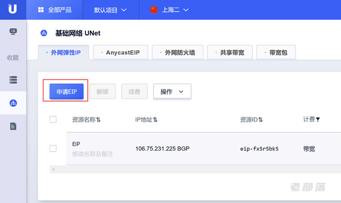Viewport: 341px width, 203px height.
Task: Click the 续费 button
Action: (x=134, y=91)
